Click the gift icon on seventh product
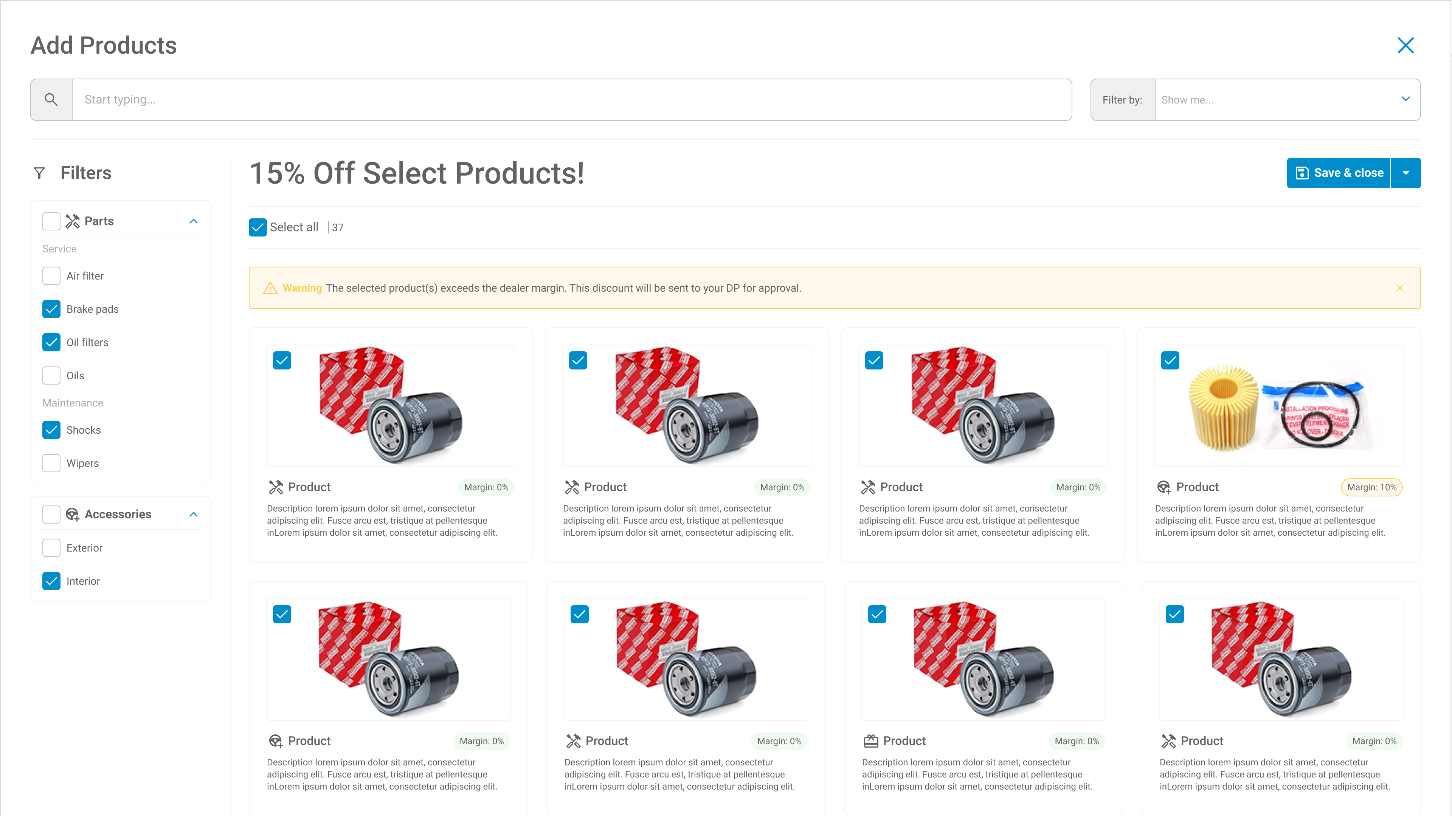The width and height of the screenshot is (1452, 816). click(871, 741)
